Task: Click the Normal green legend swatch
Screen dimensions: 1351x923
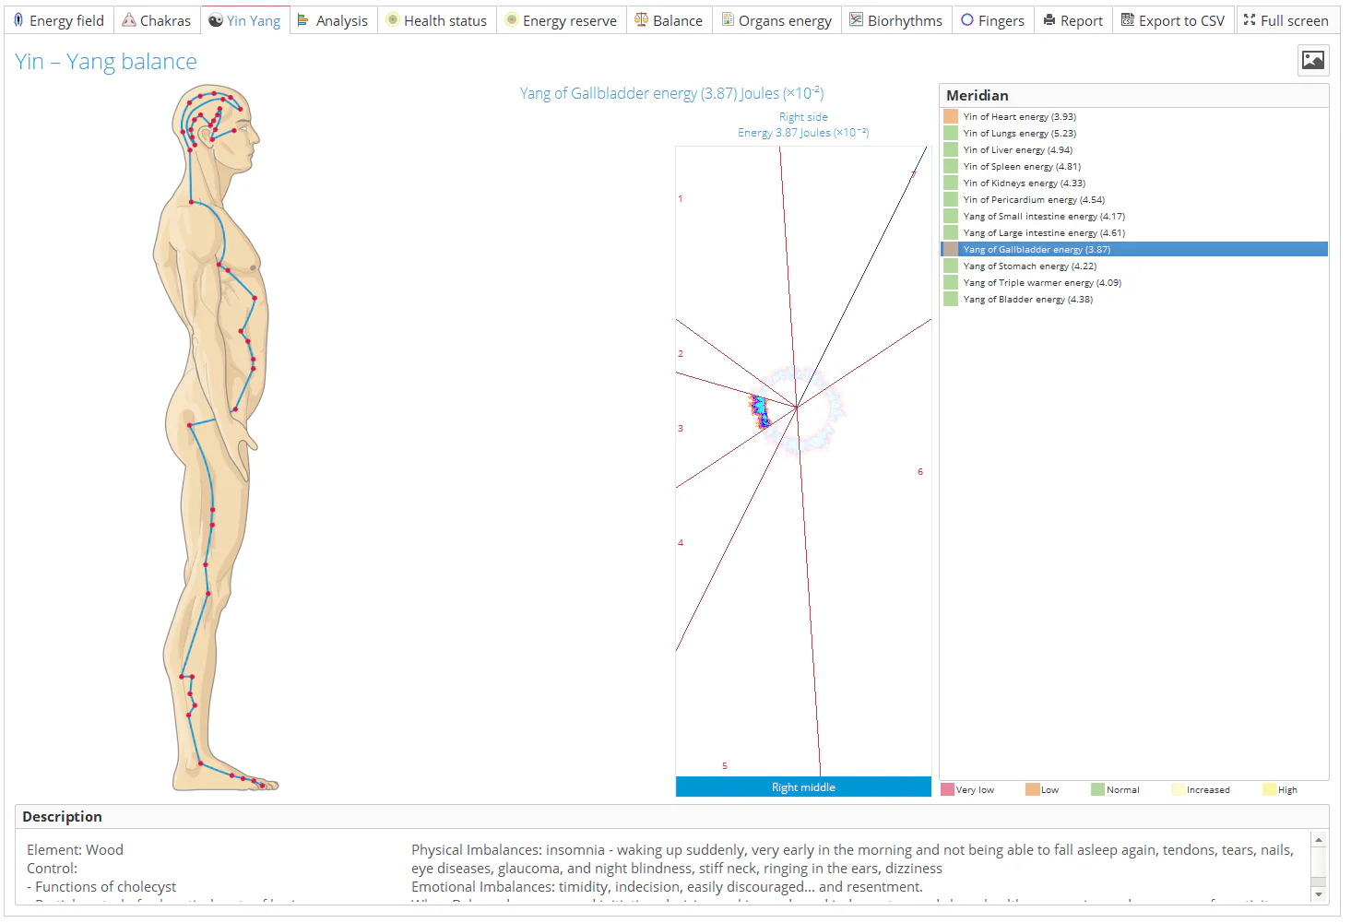Action: coord(1096,789)
